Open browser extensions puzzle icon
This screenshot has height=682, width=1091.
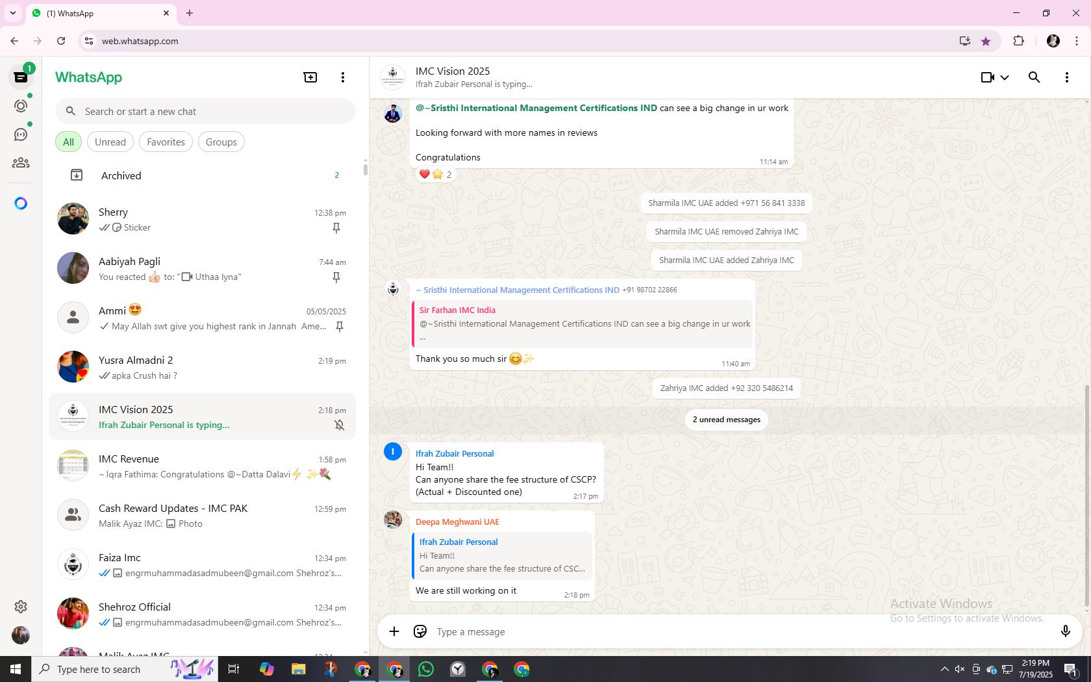click(1018, 41)
